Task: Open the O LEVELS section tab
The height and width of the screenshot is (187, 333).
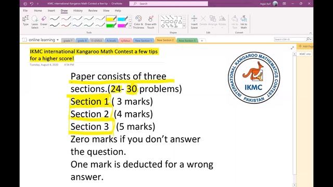Action: tap(97, 41)
